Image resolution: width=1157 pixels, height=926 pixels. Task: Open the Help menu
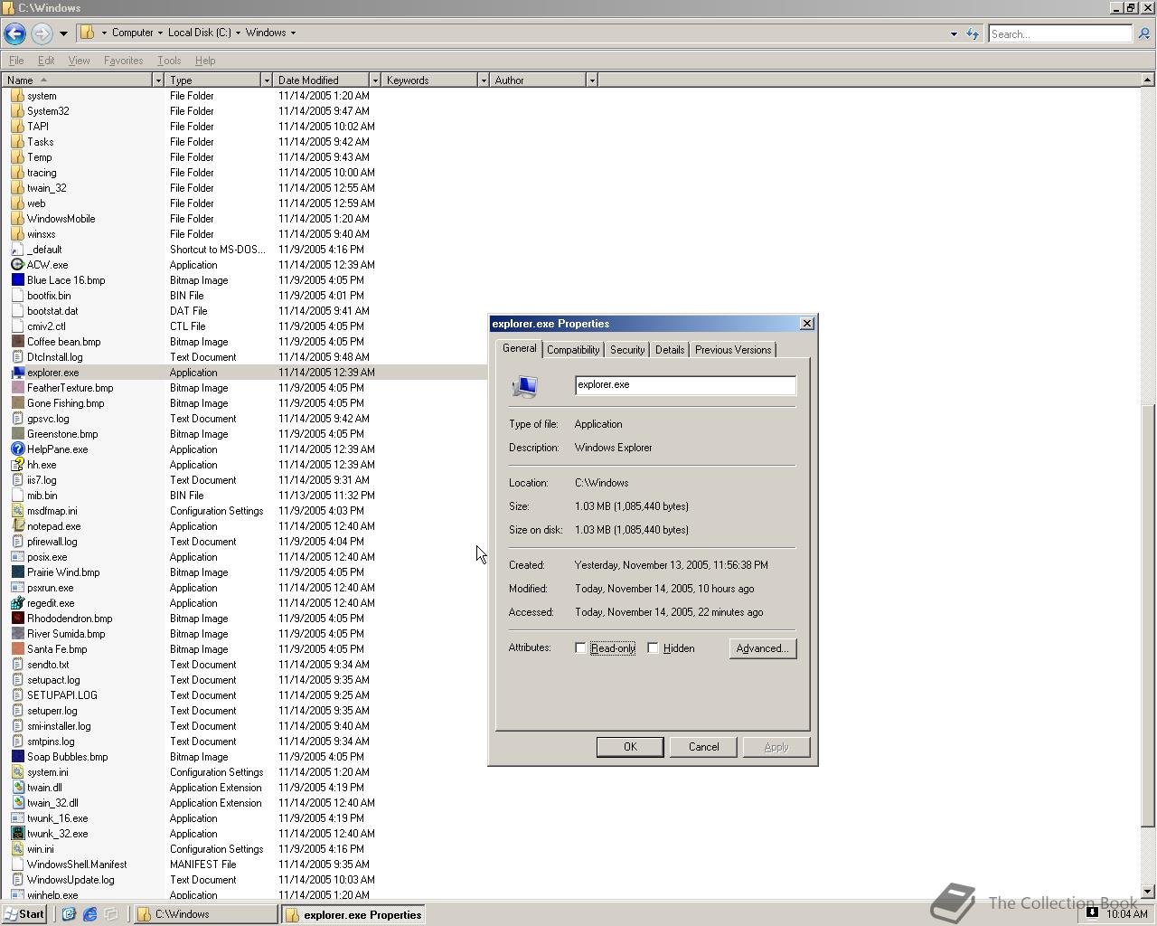(205, 61)
